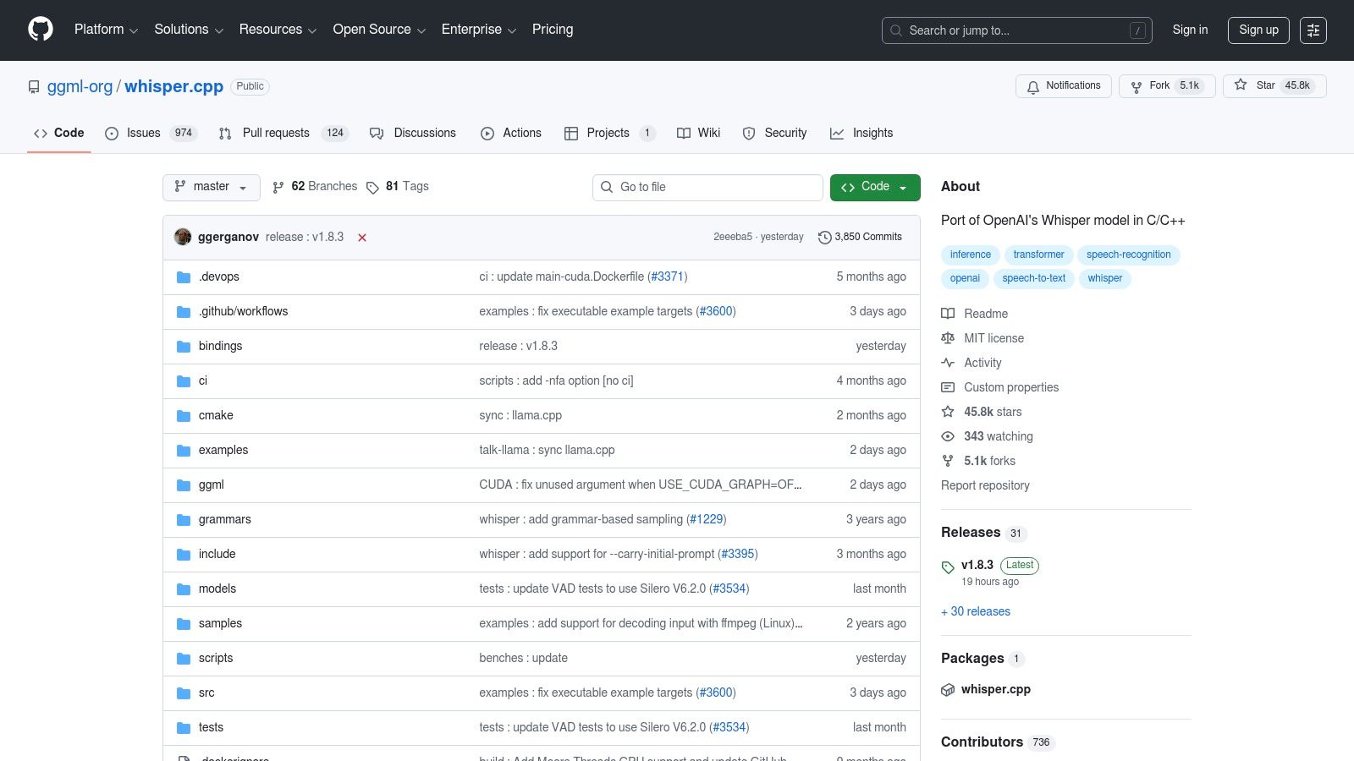Open the whisper.cpp package icon
The image size is (1354, 761).
pos(948,689)
